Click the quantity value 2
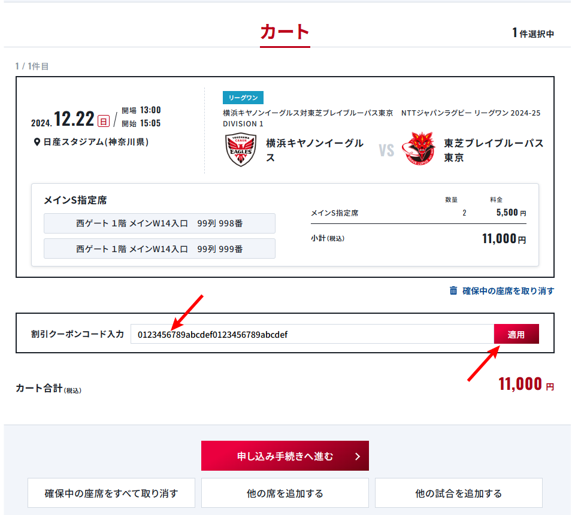 click(464, 213)
